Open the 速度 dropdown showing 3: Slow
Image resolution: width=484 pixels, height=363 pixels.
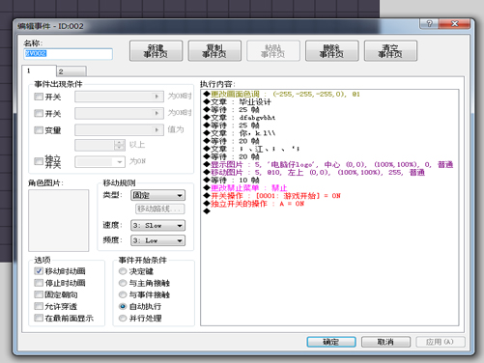tap(157, 225)
